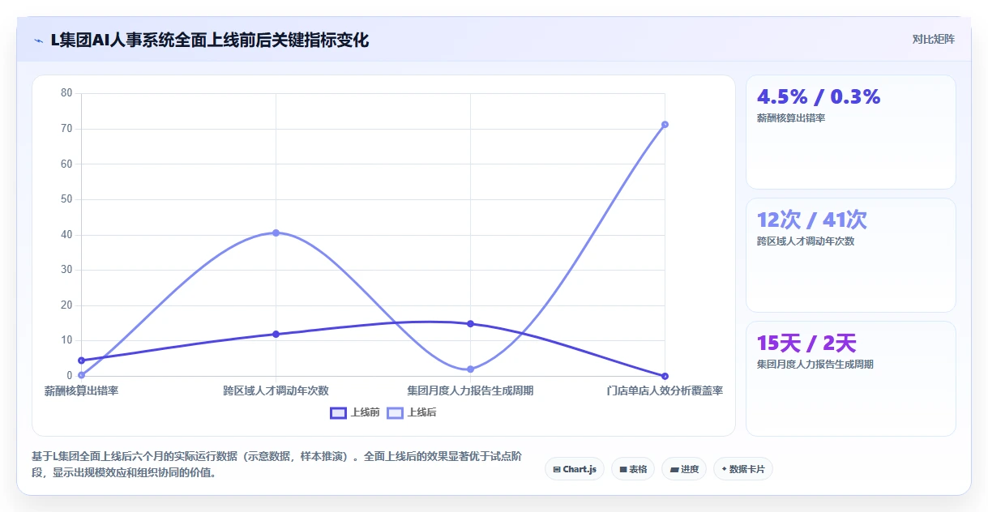Toggle the 上线前 legend item
Viewport: 988px width, 512px height.
[355, 412]
